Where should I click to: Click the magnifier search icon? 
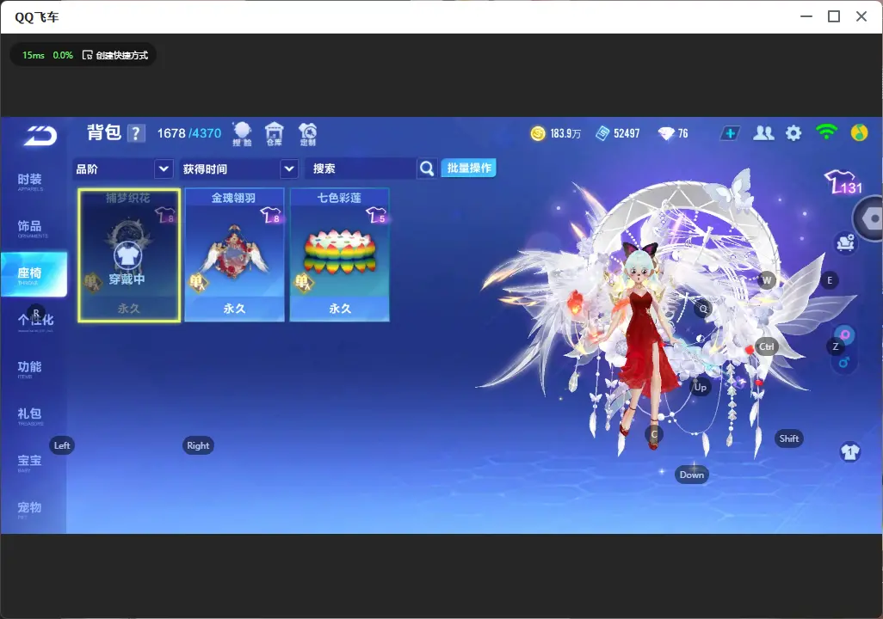[427, 169]
